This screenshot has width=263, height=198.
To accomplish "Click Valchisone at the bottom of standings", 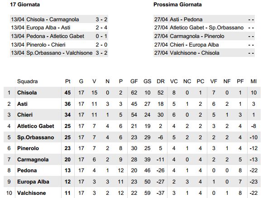I will 32,193.
